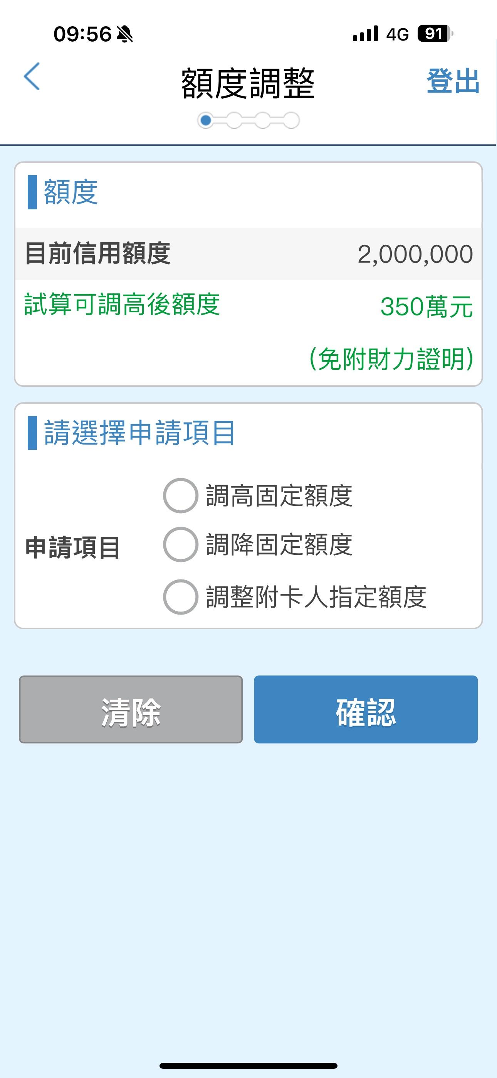
Task: Tap the third progress step dot
Action: (262, 121)
